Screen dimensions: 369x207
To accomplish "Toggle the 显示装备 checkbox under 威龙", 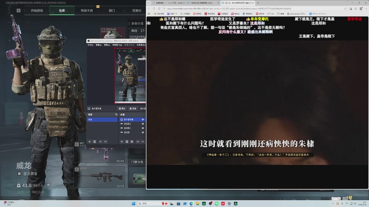I will pyautogui.click(x=19, y=174).
